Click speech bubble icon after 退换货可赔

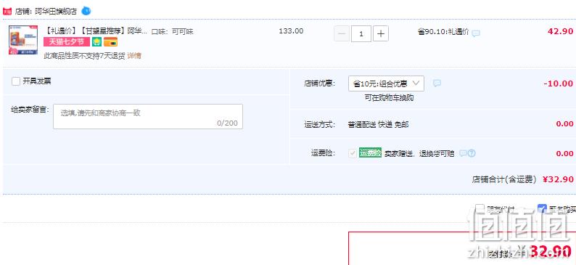pos(464,153)
